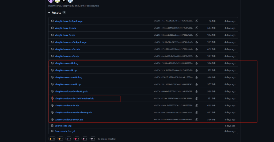Viewport: 274px width, 142px height.
Task: Copy sha256 hash for v2rayN-linux-64.deb
Action: point(197,28)
